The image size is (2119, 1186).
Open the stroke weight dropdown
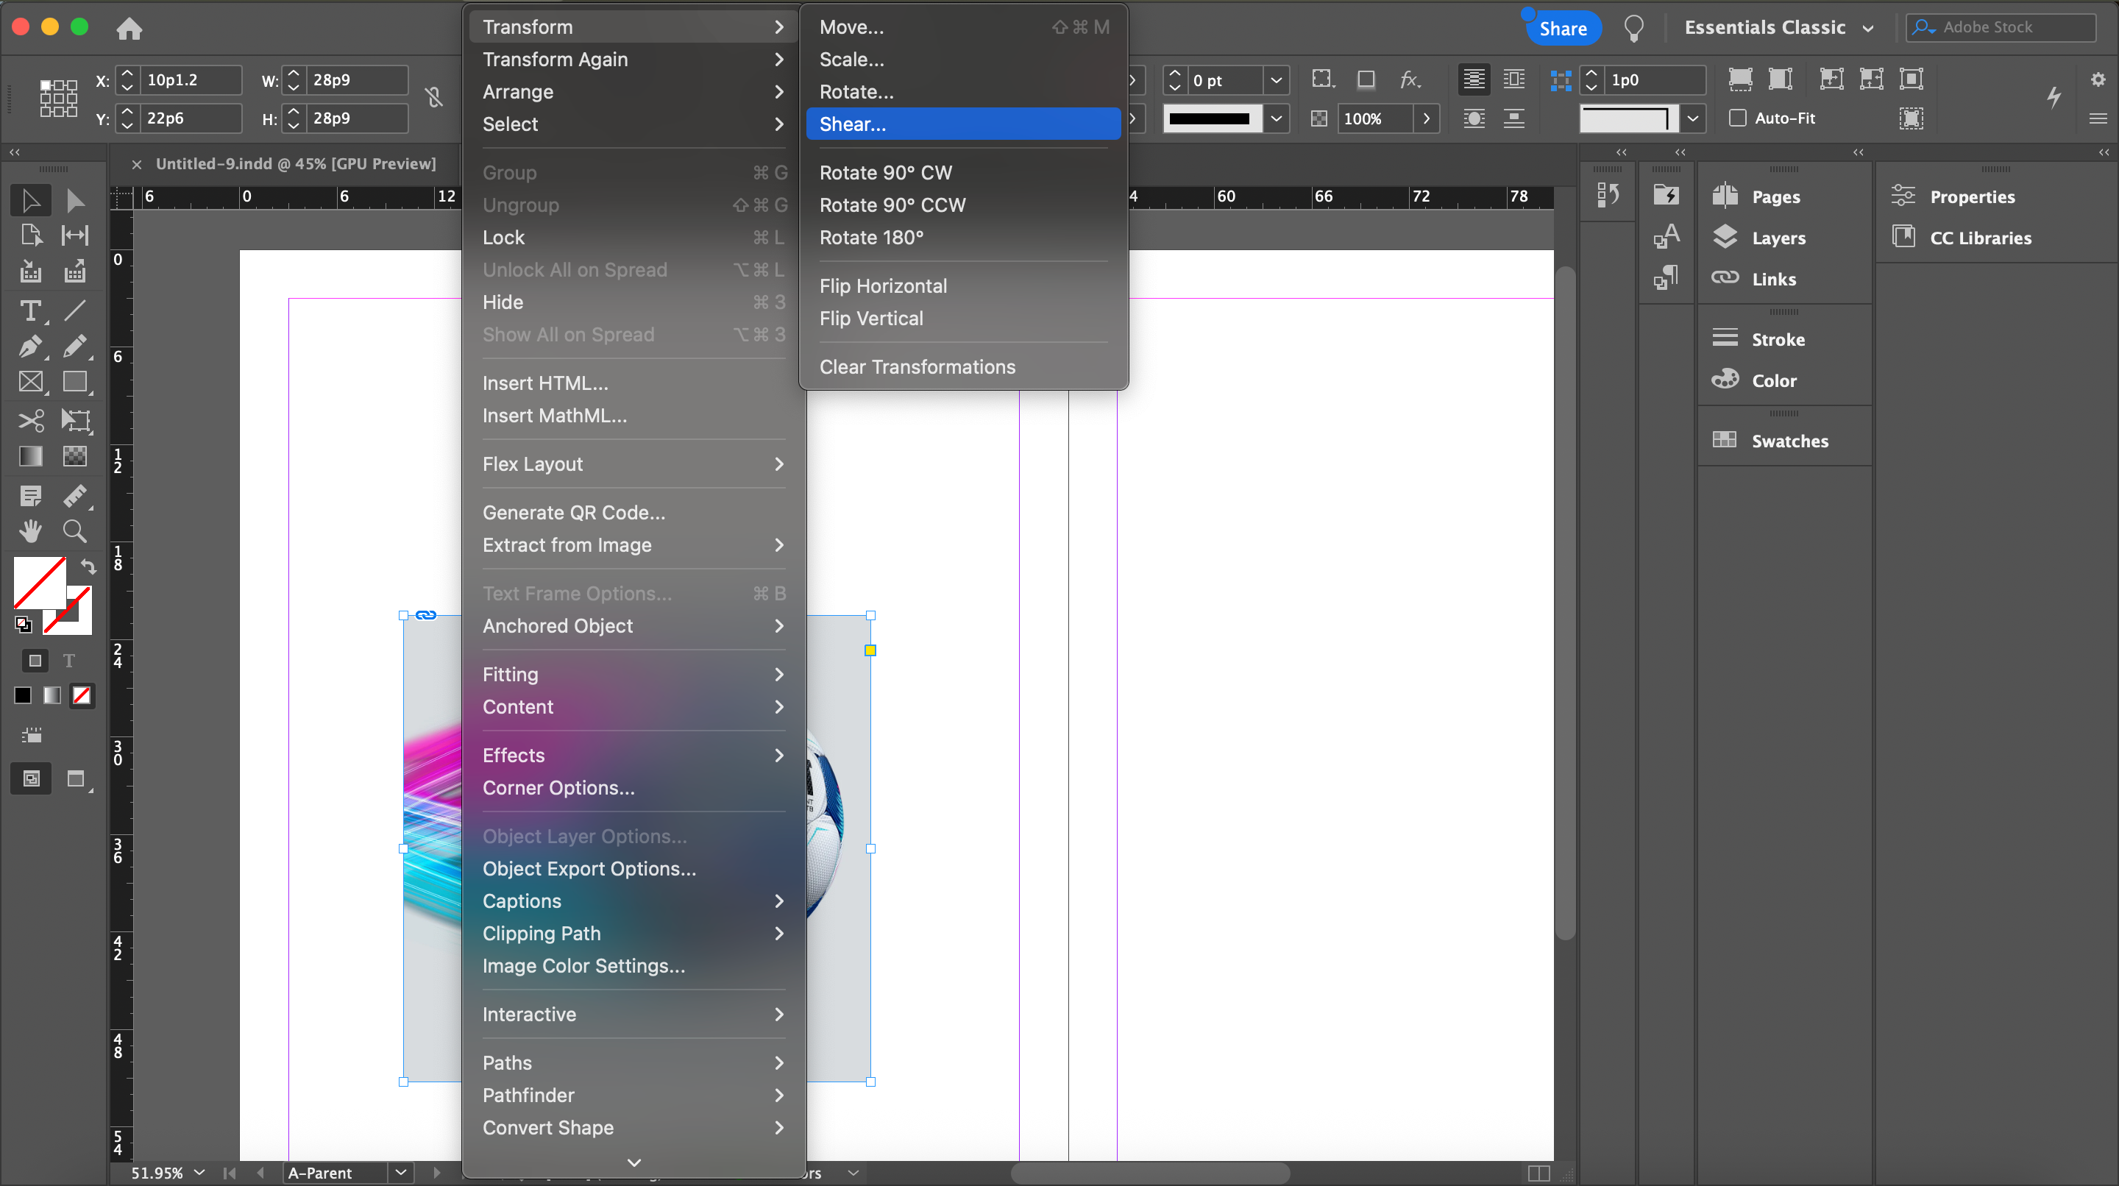tap(1275, 81)
